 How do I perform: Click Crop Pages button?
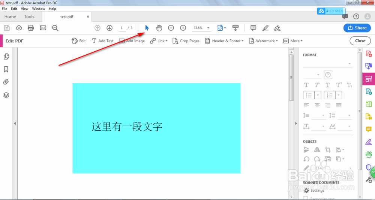[186, 41]
